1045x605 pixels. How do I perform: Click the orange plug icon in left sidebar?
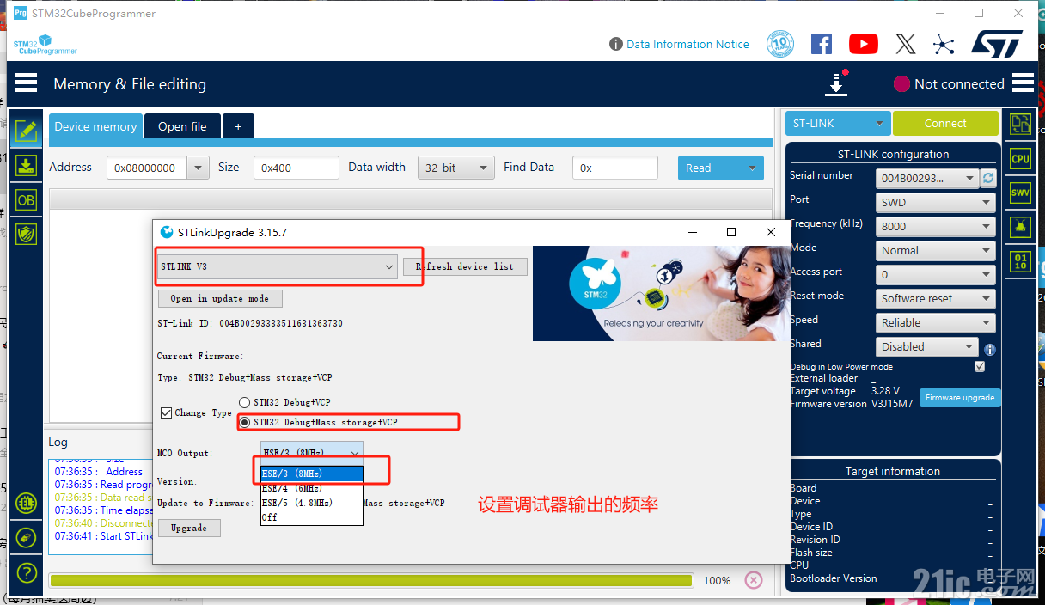27,537
